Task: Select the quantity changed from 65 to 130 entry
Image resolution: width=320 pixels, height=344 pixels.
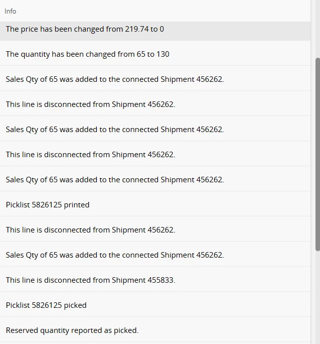Action: coord(155,54)
